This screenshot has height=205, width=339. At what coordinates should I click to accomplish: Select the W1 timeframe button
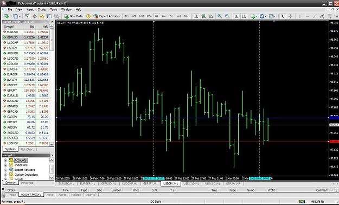click(x=179, y=16)
